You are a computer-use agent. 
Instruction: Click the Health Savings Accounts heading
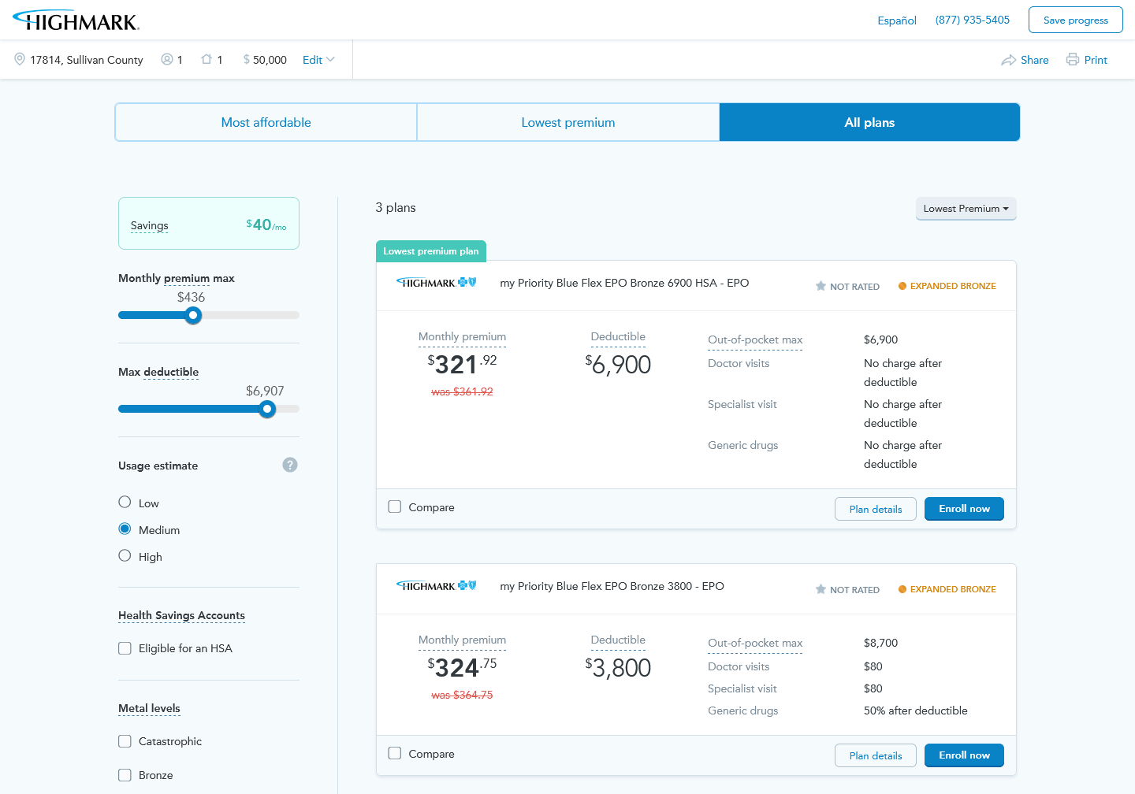click(181, 615)
